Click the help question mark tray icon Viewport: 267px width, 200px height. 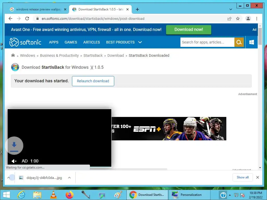223,195
